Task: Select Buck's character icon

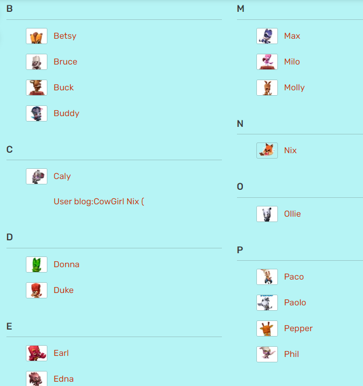Action: coord(37,88)
